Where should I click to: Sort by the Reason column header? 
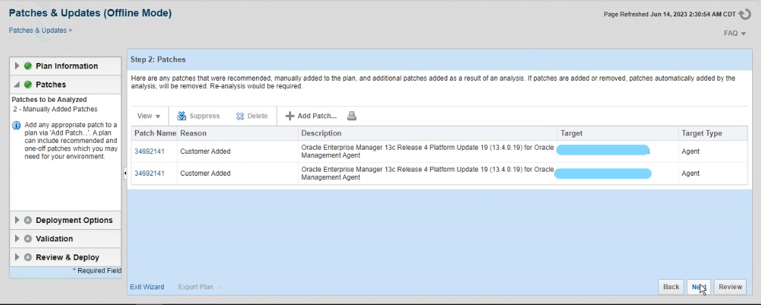pos(238,133)
